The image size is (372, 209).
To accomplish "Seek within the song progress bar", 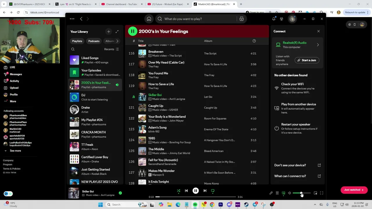I will pyautogui.click(x=196, y=197).
